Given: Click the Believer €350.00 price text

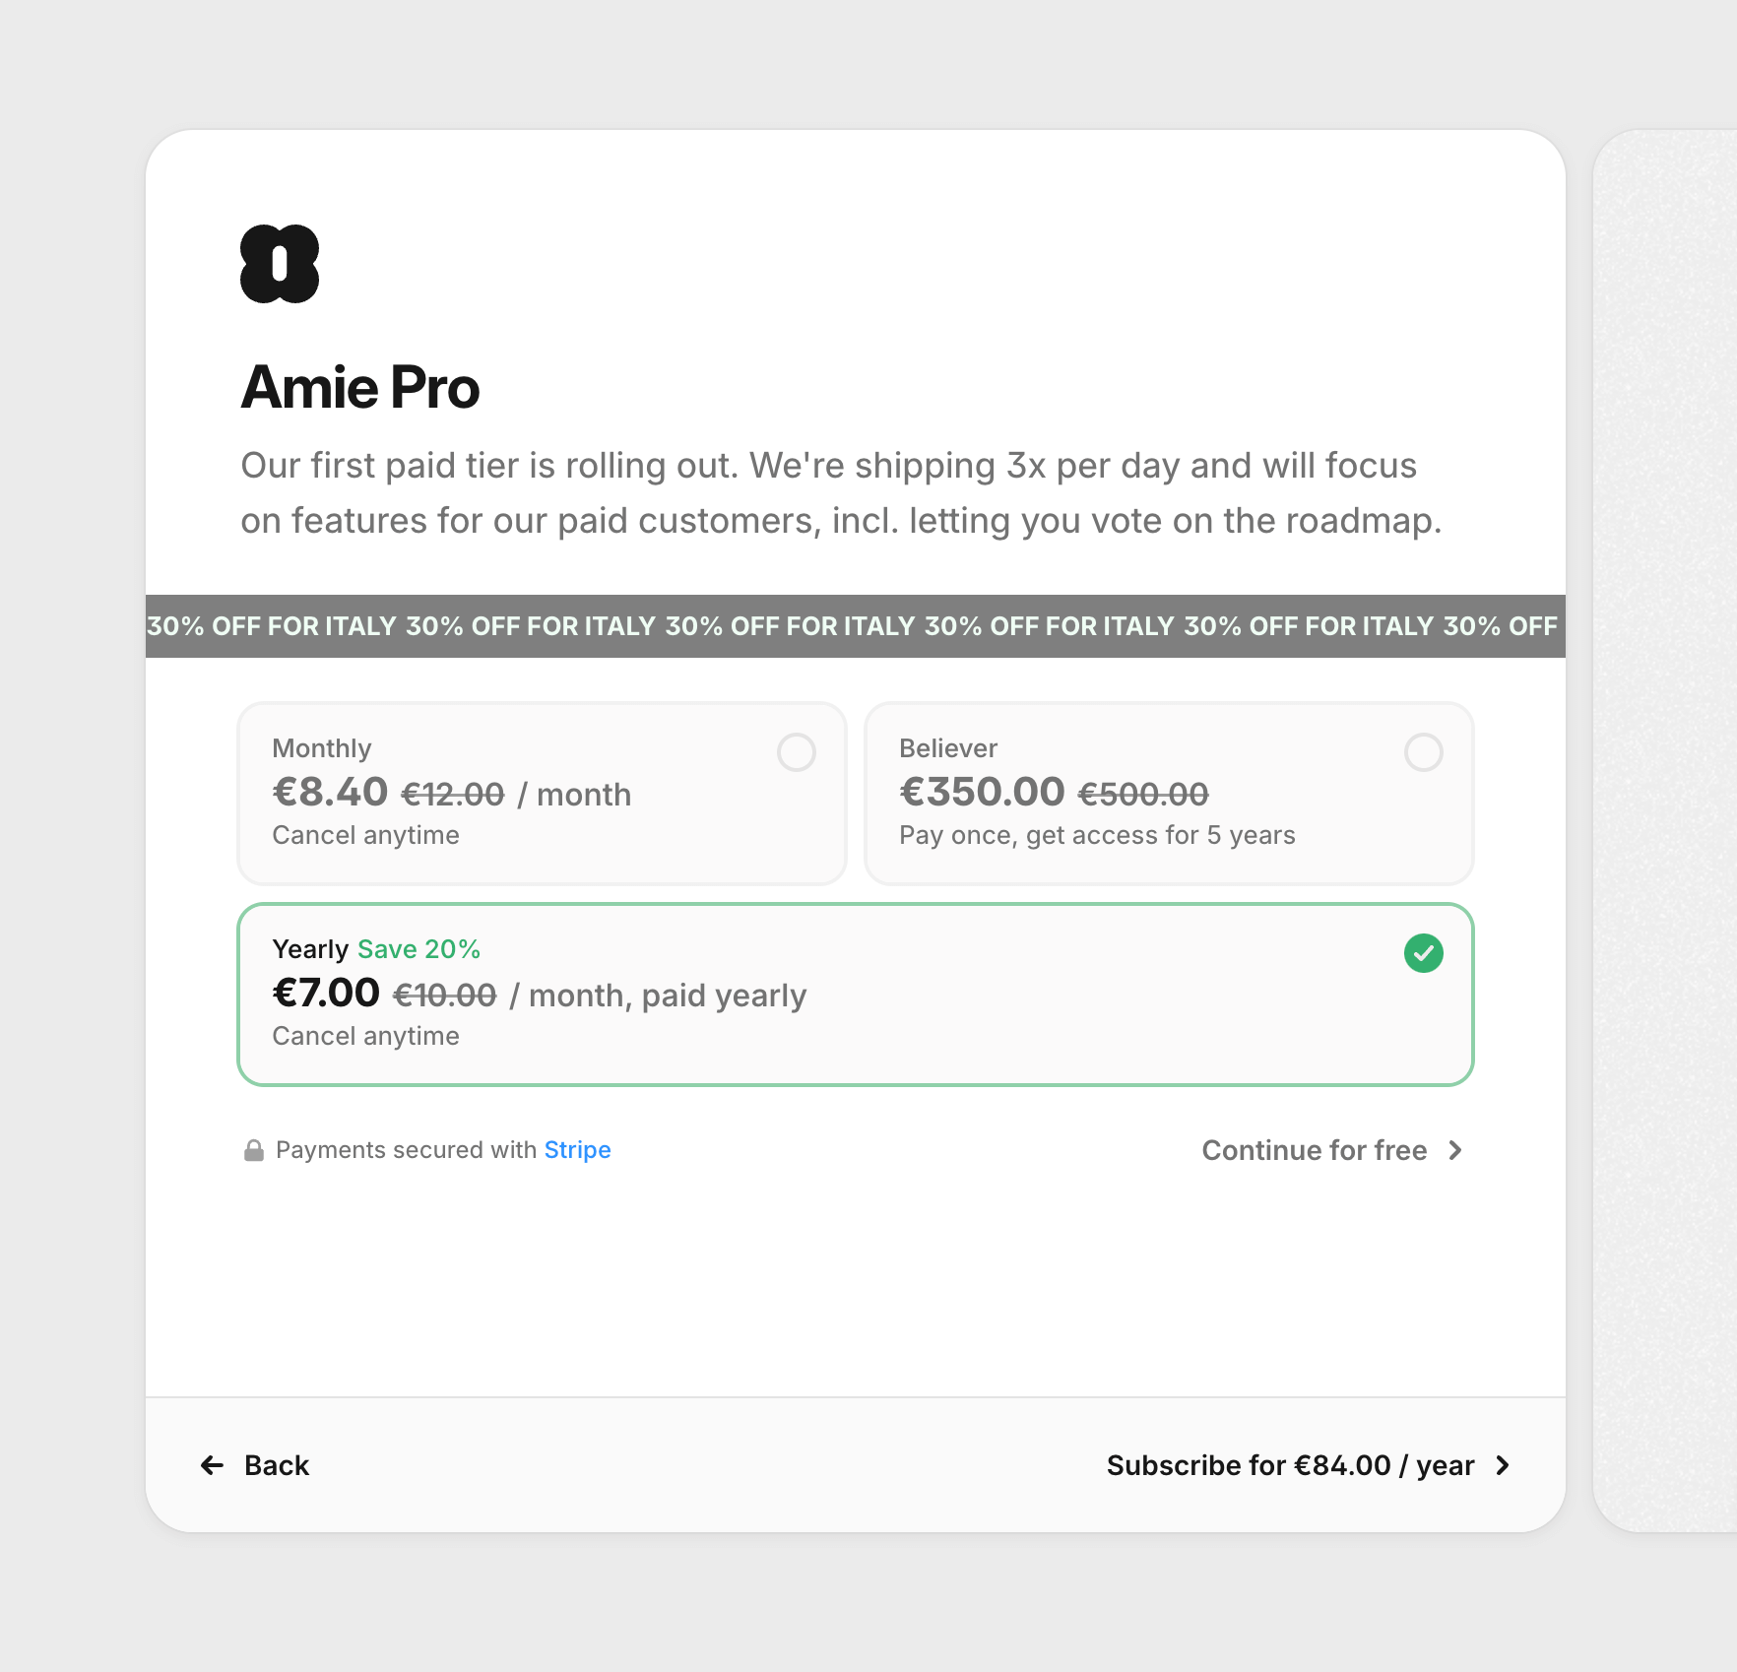Looking at the screenshot, I should tap(982, 793).
